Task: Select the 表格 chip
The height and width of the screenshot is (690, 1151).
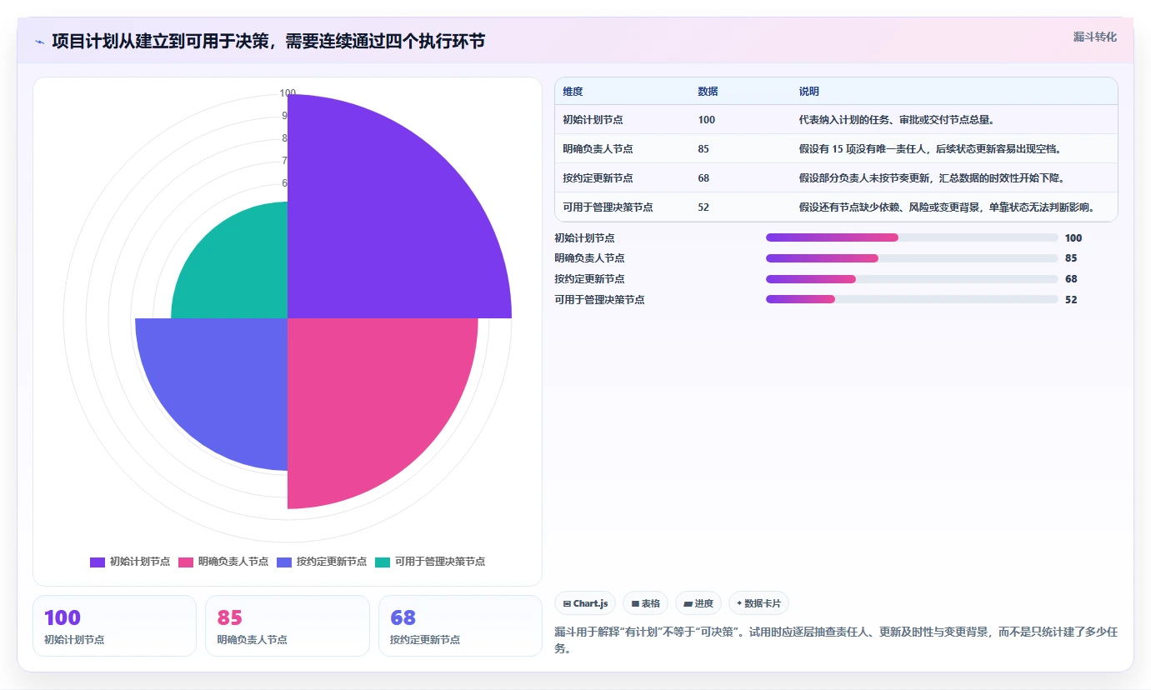Action: [645, 603]
